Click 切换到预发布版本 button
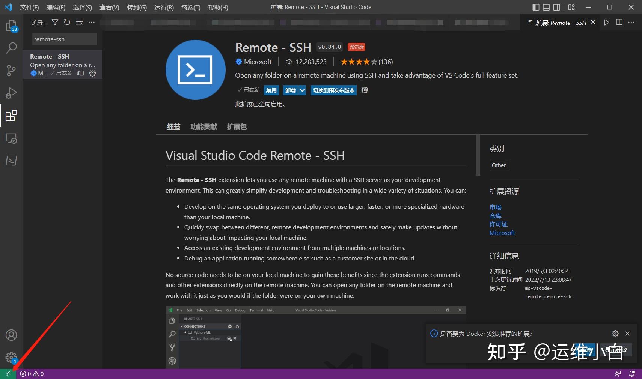The height and width of the screenshot is (379, 642). [x=334, y=90]
